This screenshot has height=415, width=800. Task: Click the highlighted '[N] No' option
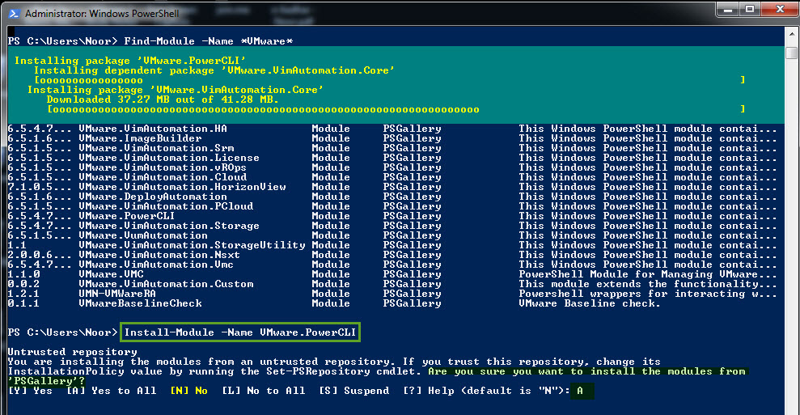pyautogui.click(x=188, y=391)
